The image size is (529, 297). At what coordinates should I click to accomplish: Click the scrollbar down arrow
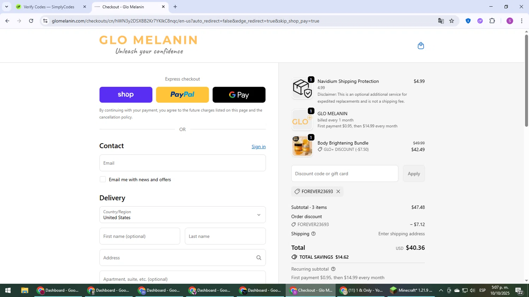coord(527,280)
